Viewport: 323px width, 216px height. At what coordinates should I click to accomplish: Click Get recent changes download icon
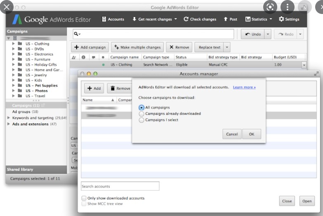(134, 19)
